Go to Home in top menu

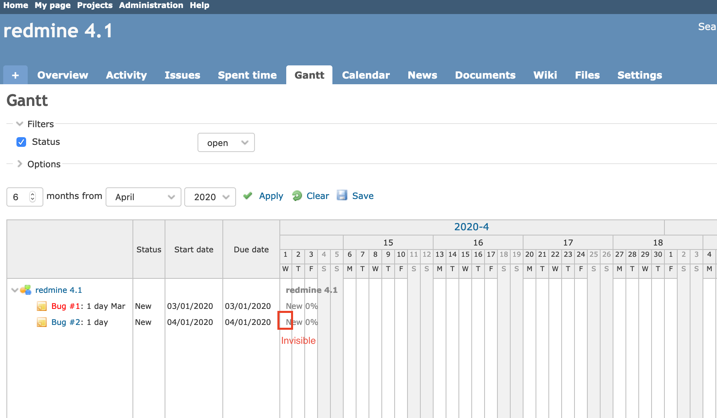[16, 5]
